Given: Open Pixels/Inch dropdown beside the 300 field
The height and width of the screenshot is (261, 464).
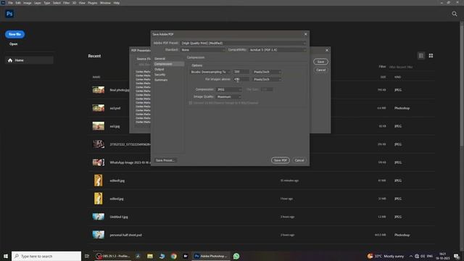Looking at the screenshot, I should 267,72.
